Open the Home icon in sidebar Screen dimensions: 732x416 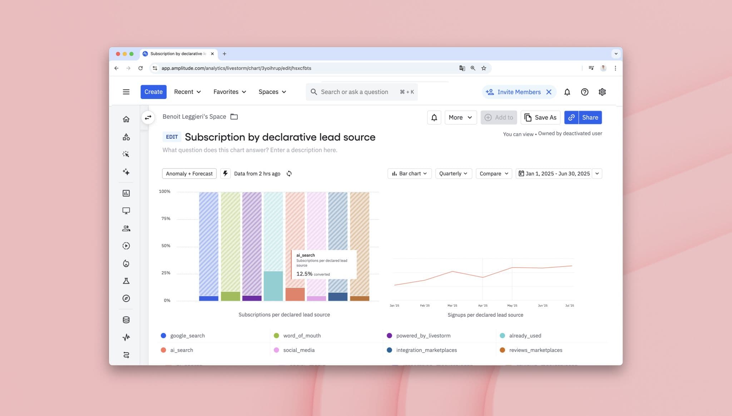click(126, 119)
